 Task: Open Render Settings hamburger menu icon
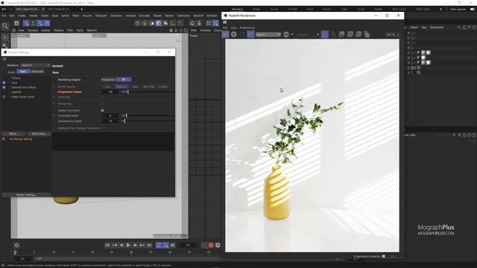coord(4,59)
